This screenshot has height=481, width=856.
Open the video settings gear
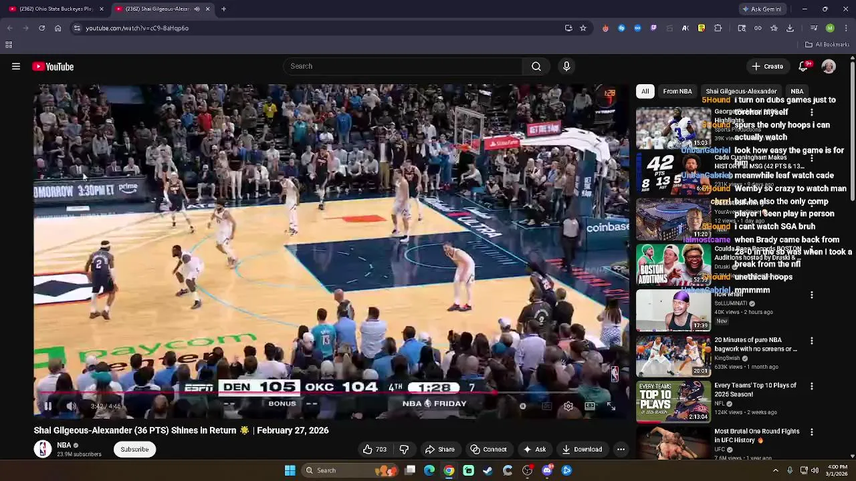pyautogui.click(x=568, y=406)
